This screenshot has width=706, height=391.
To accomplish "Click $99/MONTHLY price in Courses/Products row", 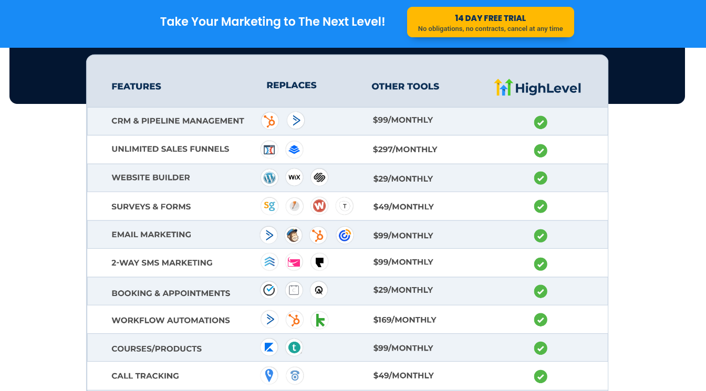I will tap(403, 348).
